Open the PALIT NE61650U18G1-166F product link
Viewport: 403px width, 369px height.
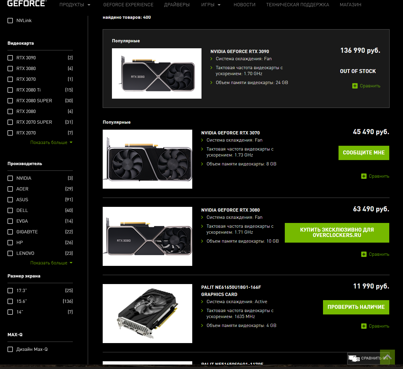(x=231, y=291)
